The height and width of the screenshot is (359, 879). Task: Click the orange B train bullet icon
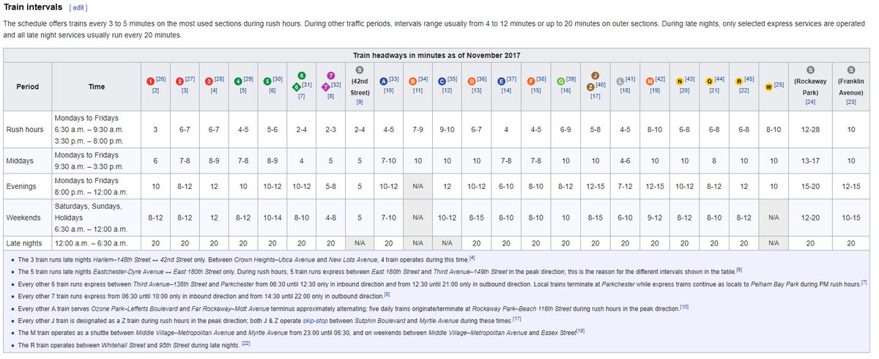(x=412, y=81)
